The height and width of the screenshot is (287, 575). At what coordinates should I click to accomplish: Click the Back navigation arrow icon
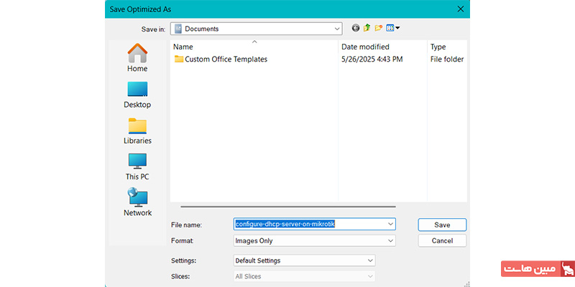point(356,28)
